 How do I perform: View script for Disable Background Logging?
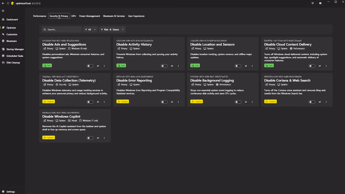pos(246,102)
